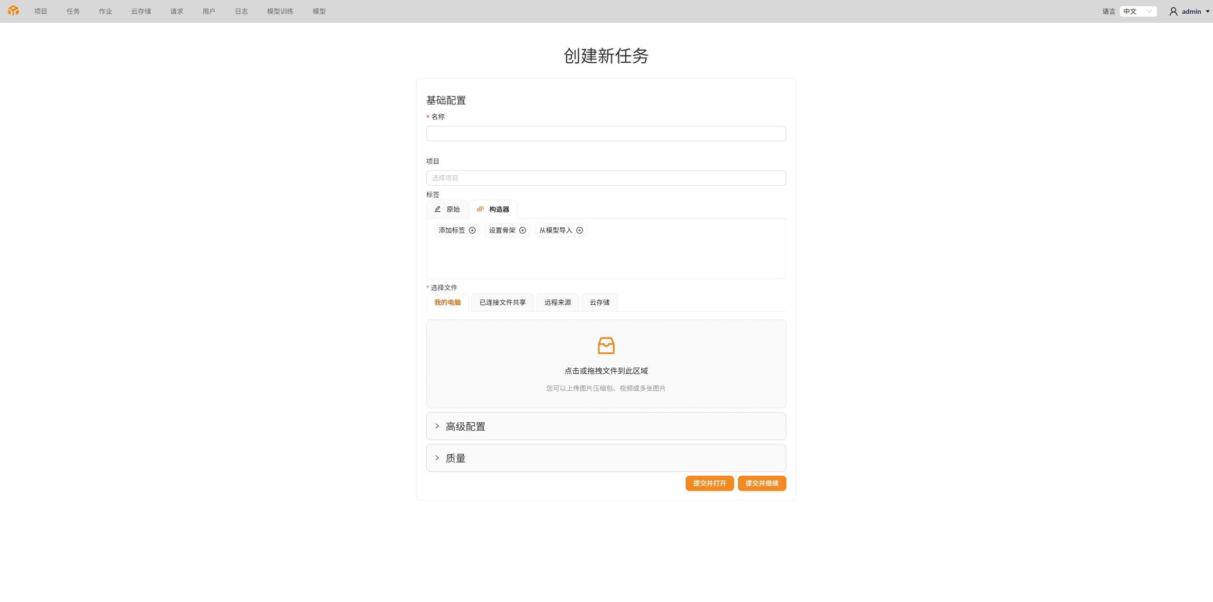Screen dimensions: 1213x602
Task: Open the 中文 language selector
Action: point(1138,11)
